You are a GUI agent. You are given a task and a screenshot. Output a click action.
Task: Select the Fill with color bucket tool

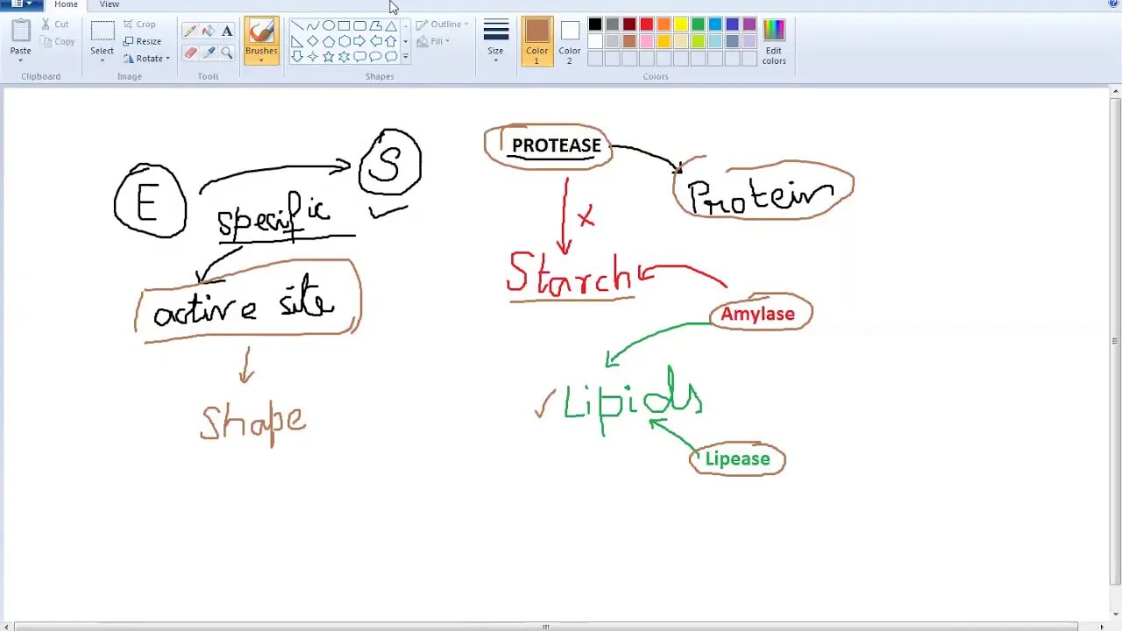click(209, 31)
